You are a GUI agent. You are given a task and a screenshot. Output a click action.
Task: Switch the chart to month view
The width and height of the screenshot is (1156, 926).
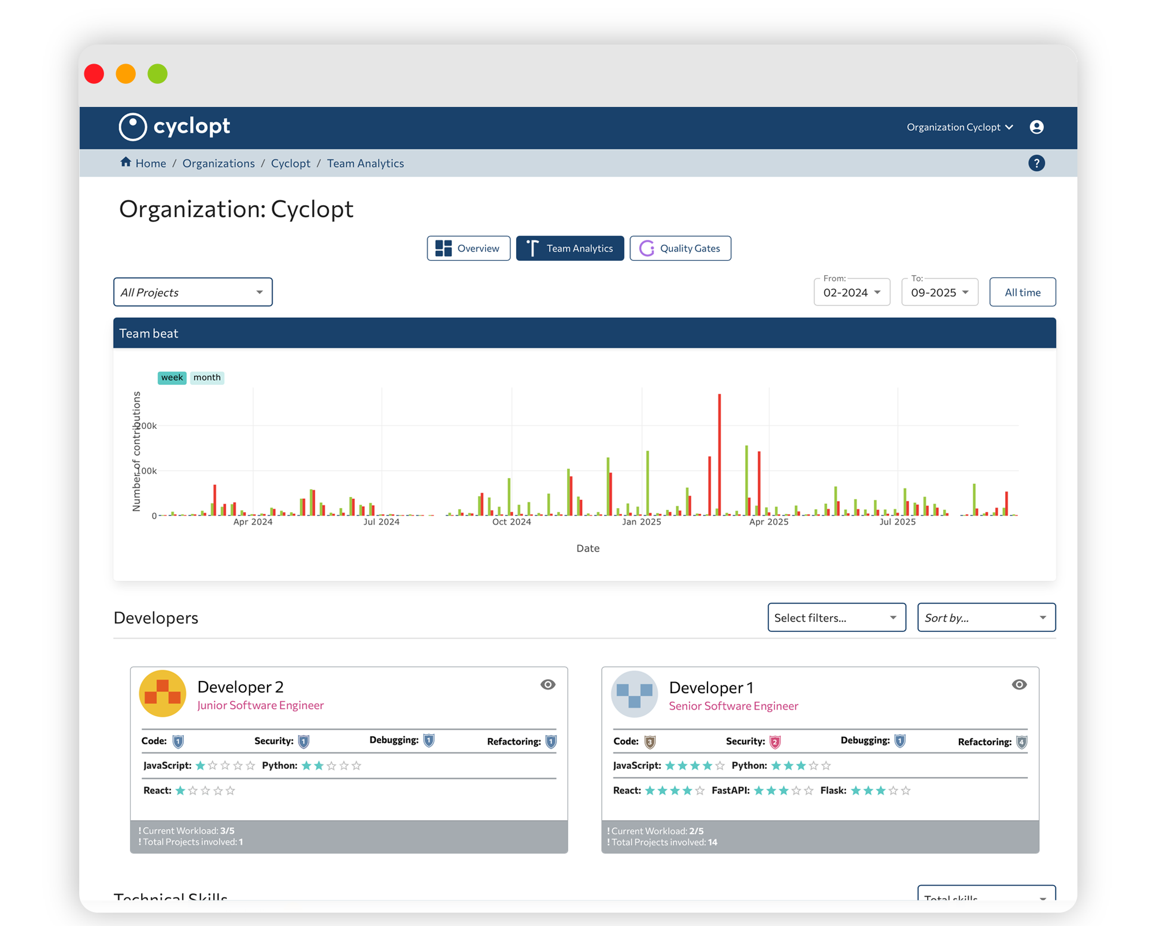click(x=207, y=377)
